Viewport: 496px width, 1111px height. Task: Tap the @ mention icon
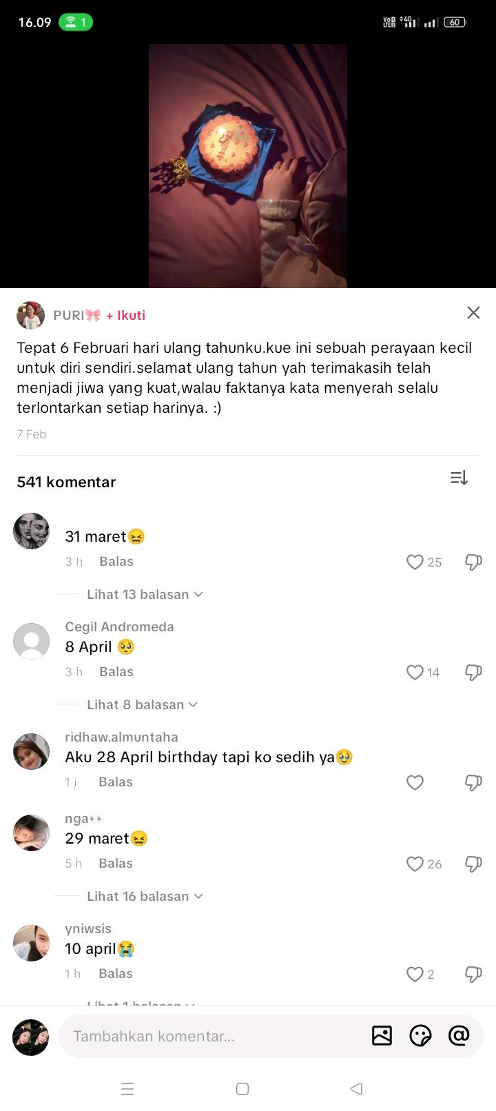point(459,1035)
